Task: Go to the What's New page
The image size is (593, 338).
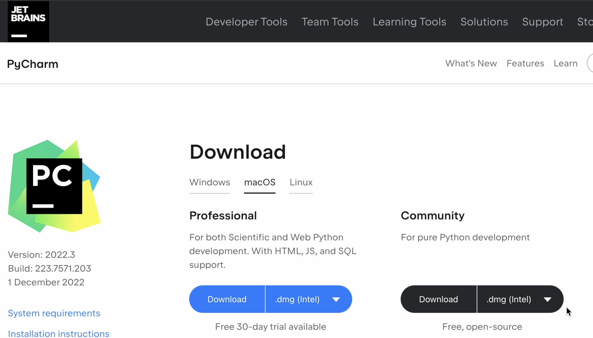Action: point(471,63)
